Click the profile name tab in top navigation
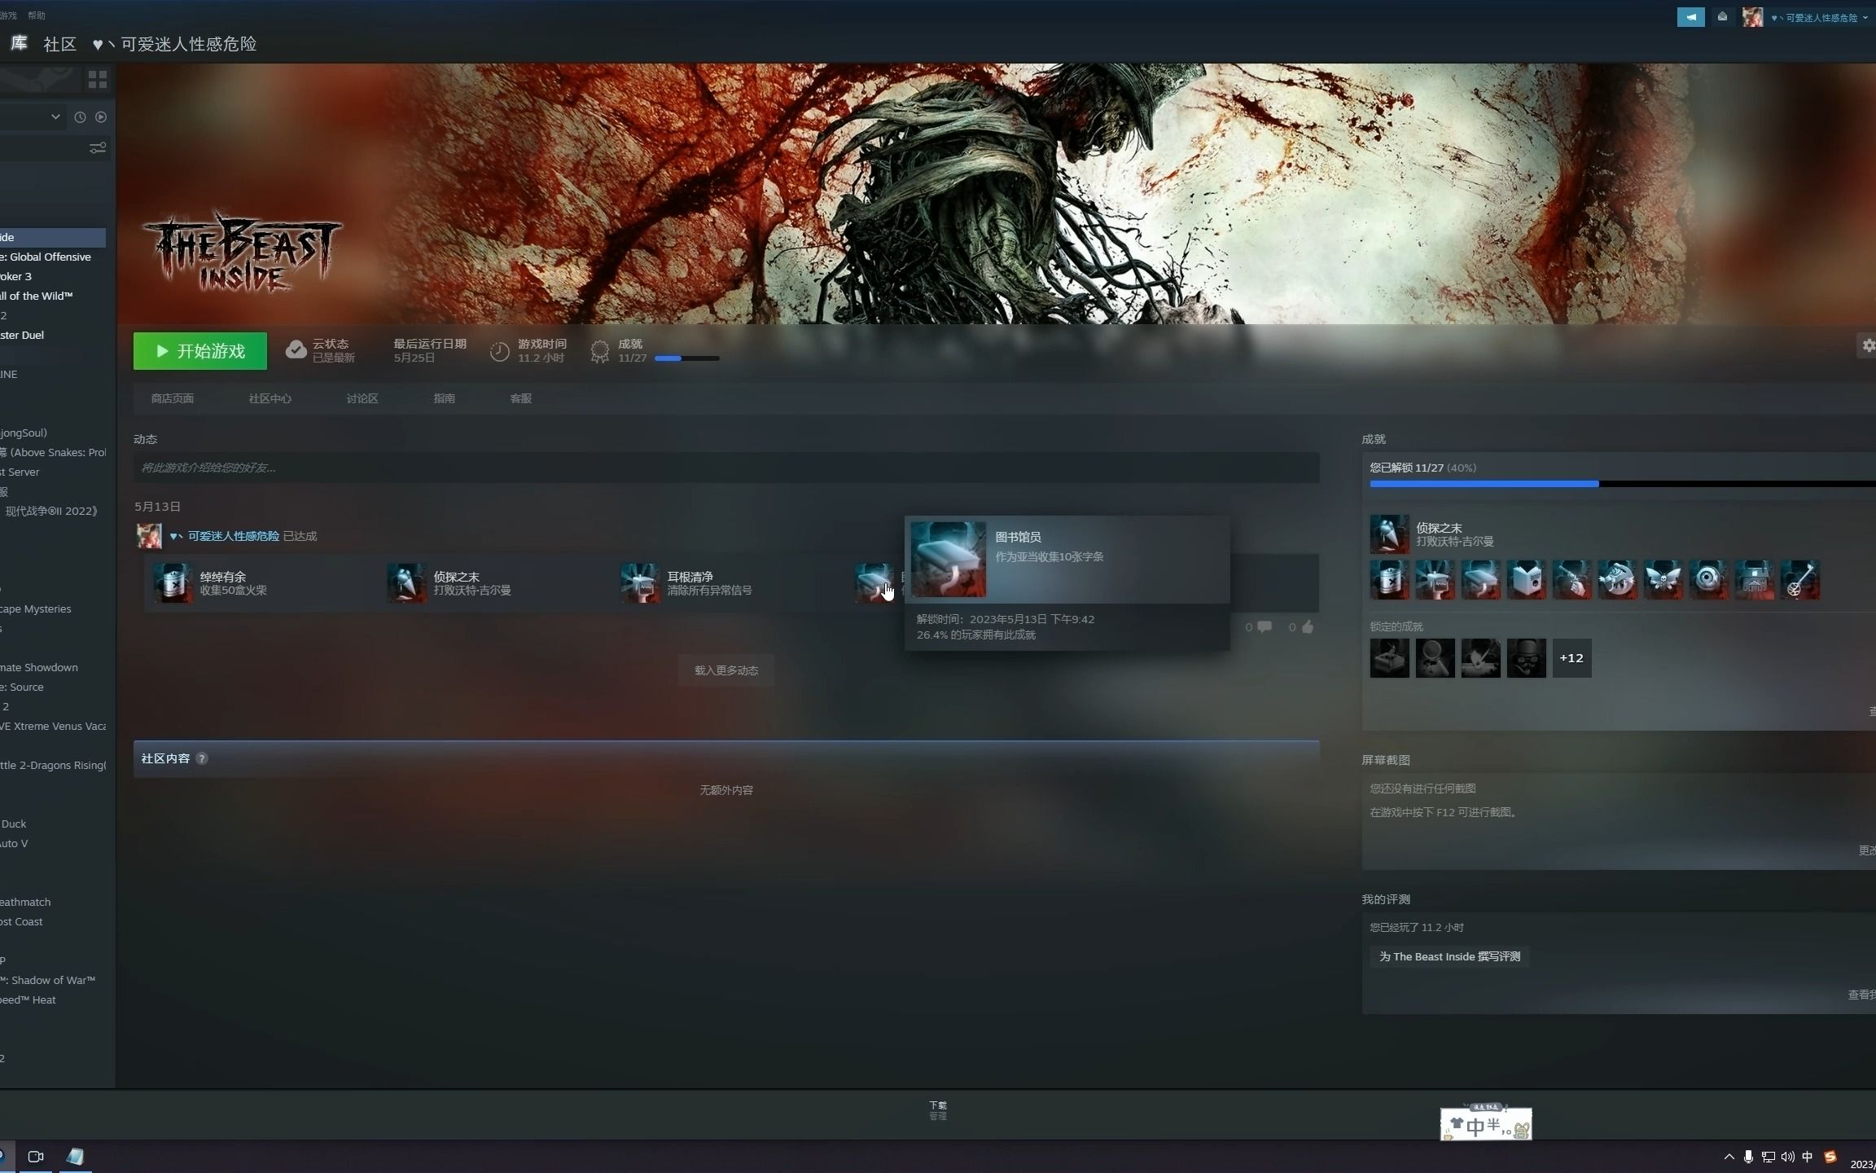The height and width of the screenshot is (1173, 1876). (x=174, y=44)
